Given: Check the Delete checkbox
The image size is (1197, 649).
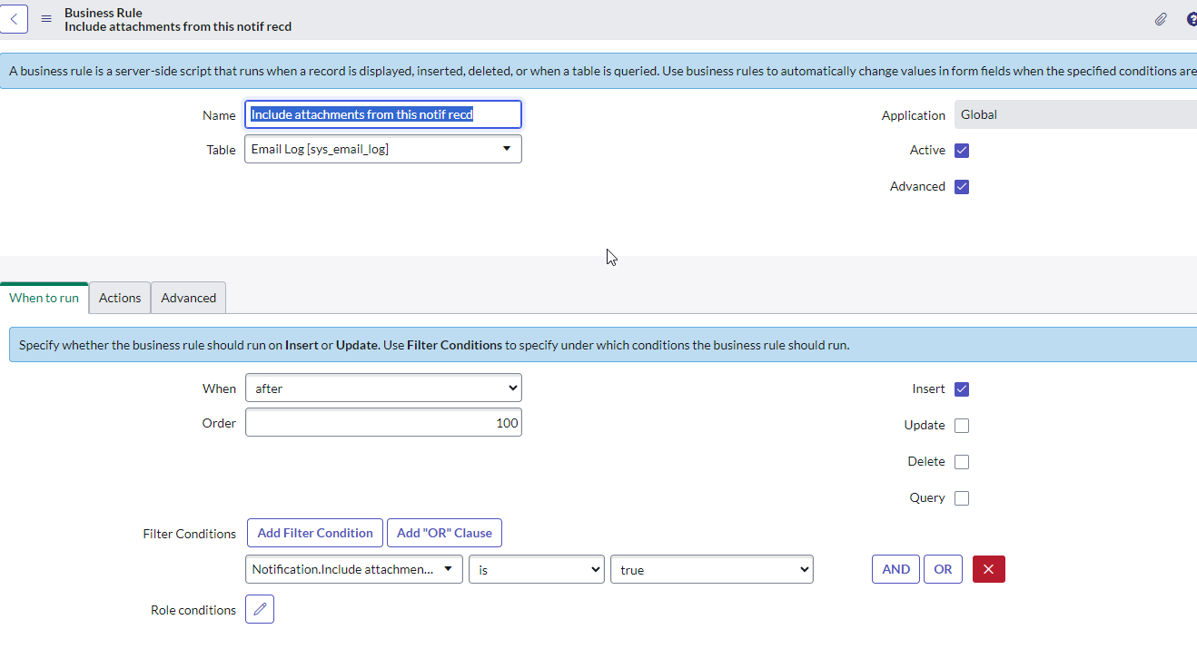Looking at the screenshot, I should (962, 462).
